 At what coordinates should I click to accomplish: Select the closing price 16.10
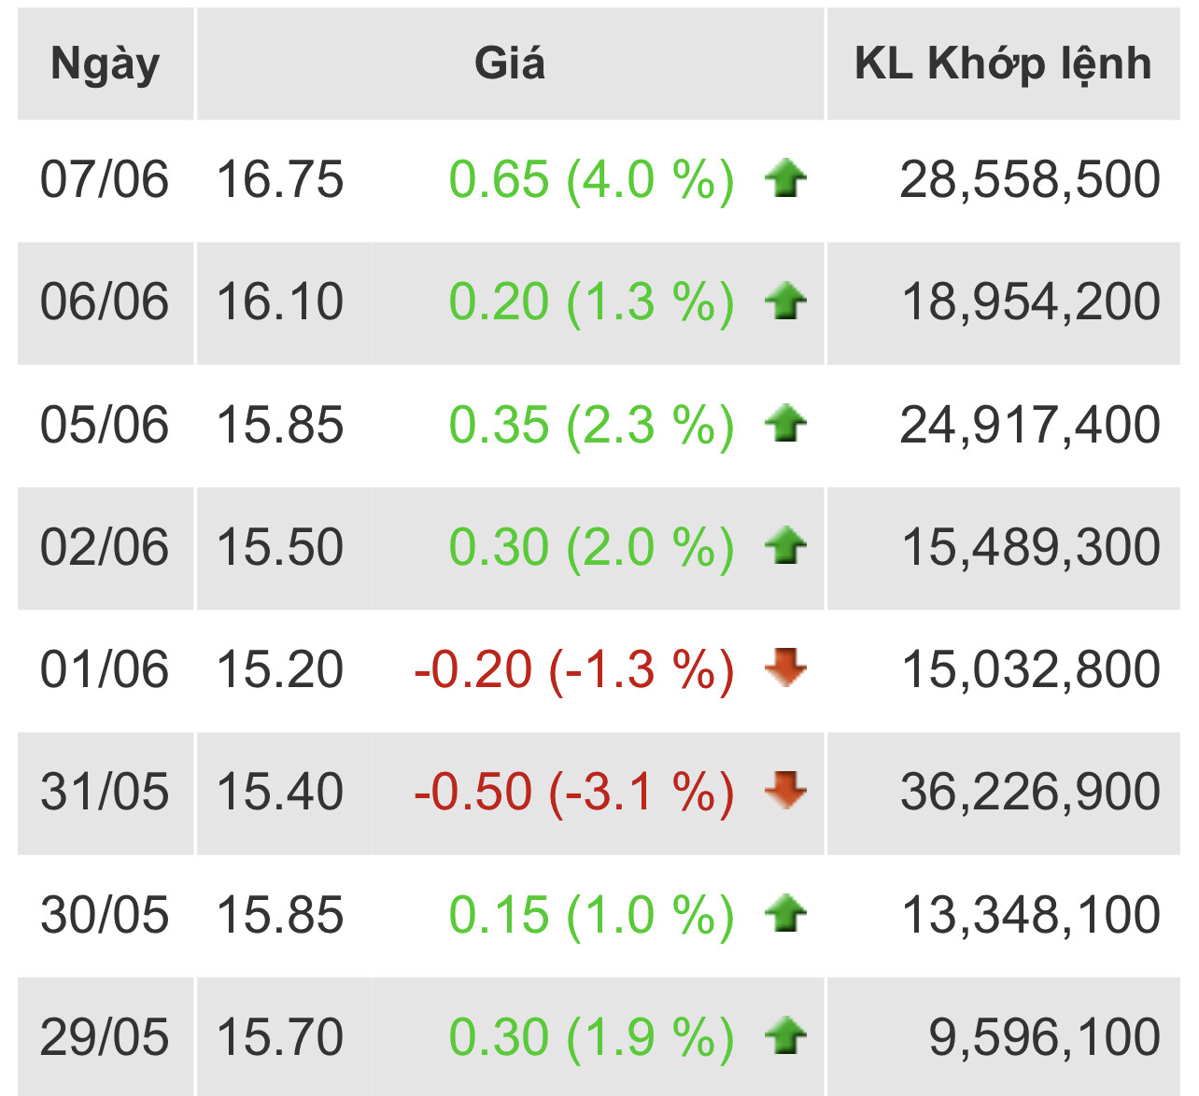[x=280, y=302]
